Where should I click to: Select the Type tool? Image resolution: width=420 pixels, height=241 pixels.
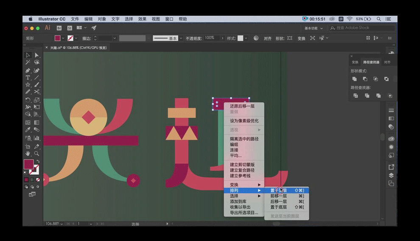(x=28, y=78)
